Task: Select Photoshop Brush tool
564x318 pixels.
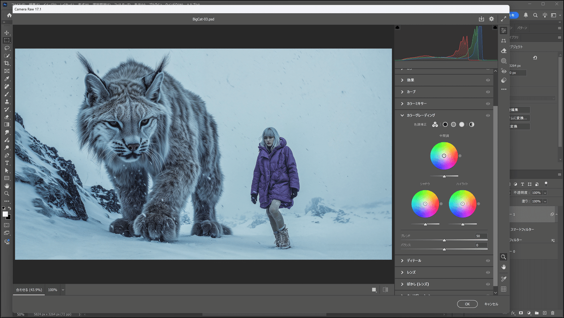Action: click(7, 94)
